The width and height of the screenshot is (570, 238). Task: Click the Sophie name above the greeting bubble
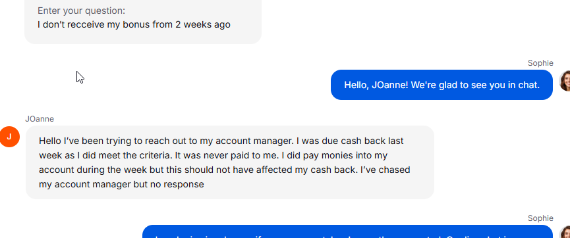click(x=540, y=63)
